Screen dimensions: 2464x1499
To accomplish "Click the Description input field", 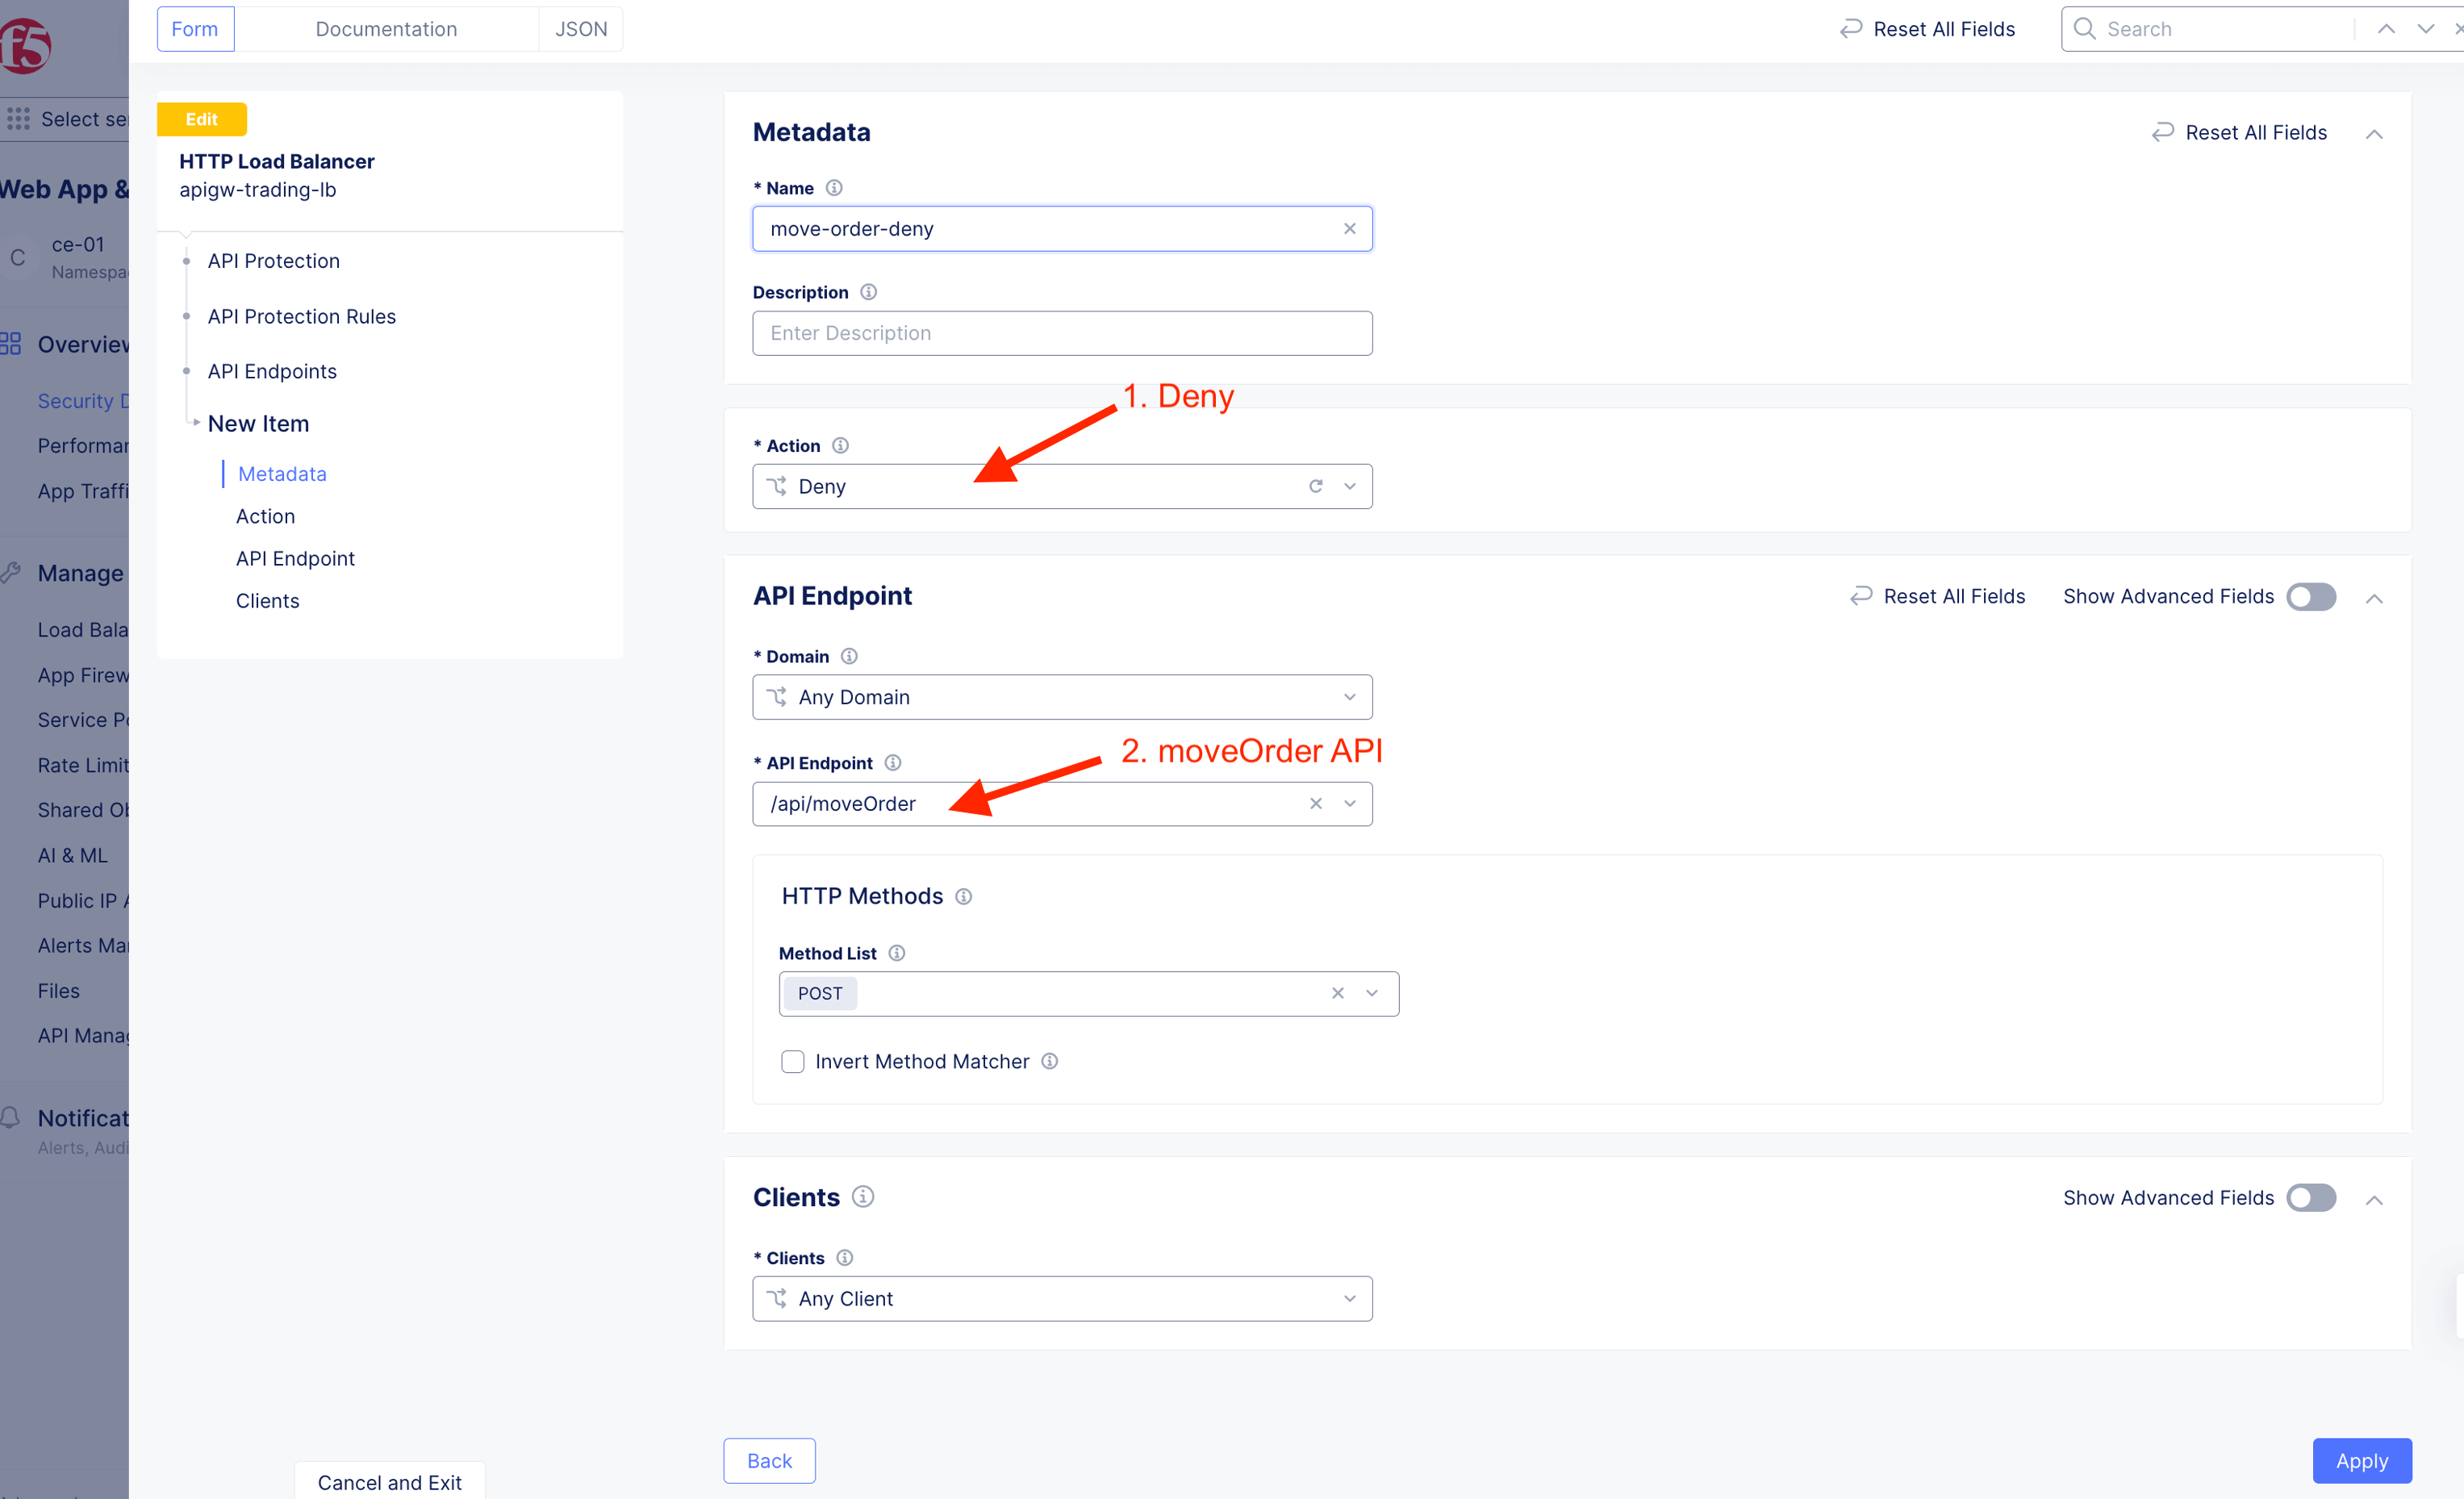I will 1062,333.
